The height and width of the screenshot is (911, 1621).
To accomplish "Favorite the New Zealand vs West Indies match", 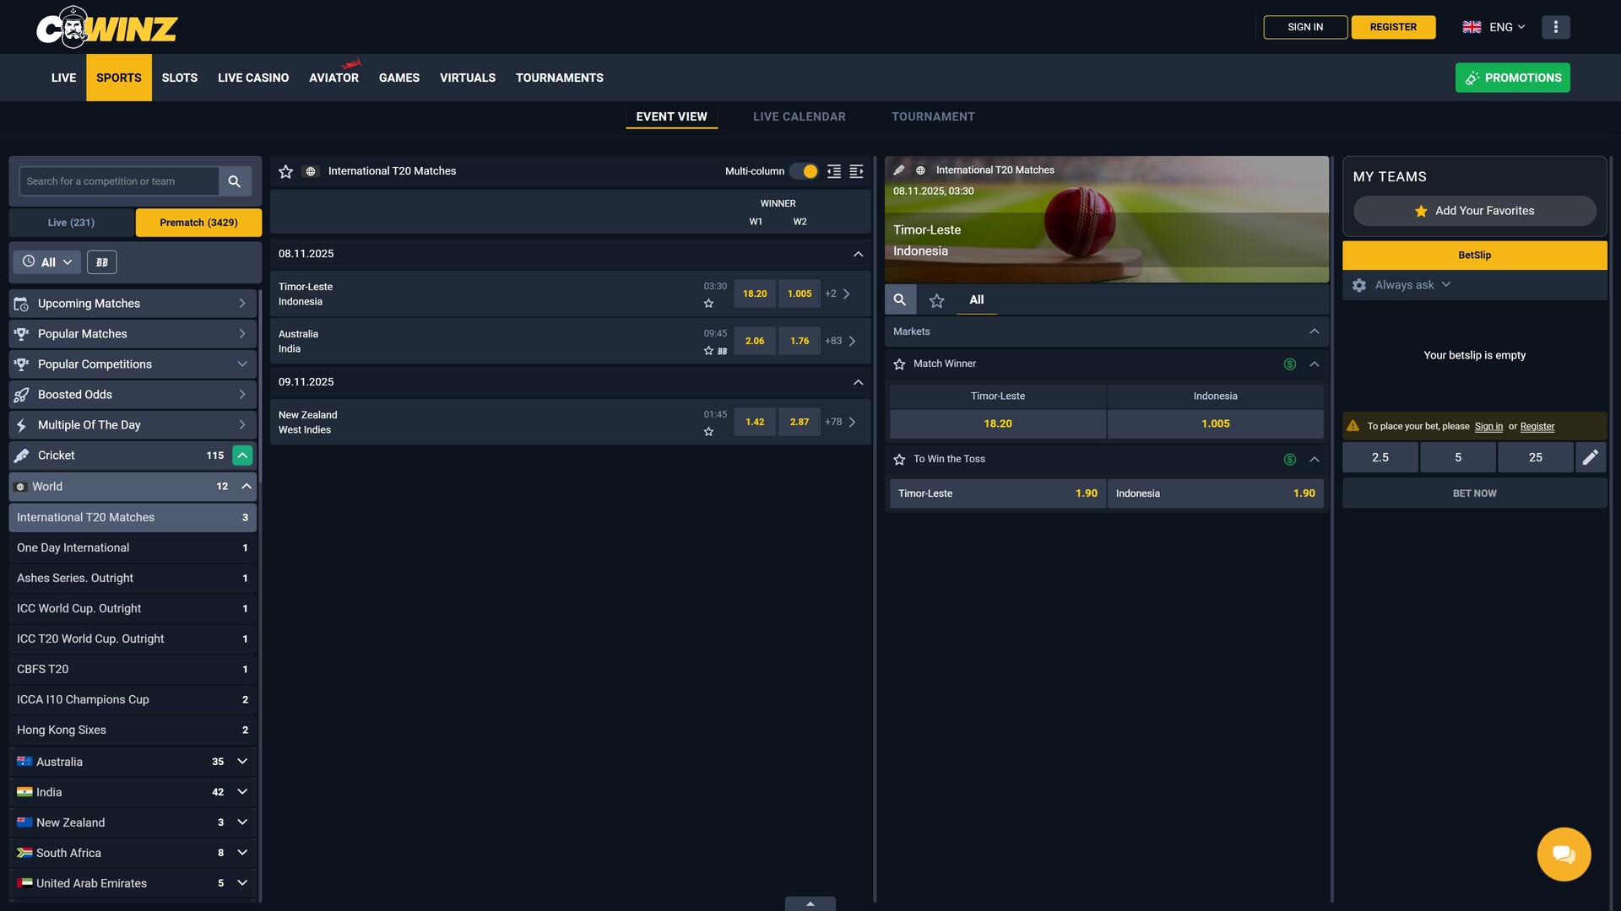I will 709,432.
